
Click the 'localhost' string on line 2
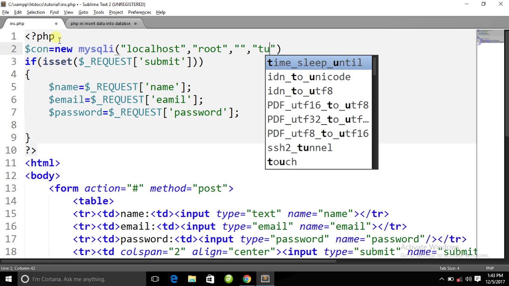153,49
